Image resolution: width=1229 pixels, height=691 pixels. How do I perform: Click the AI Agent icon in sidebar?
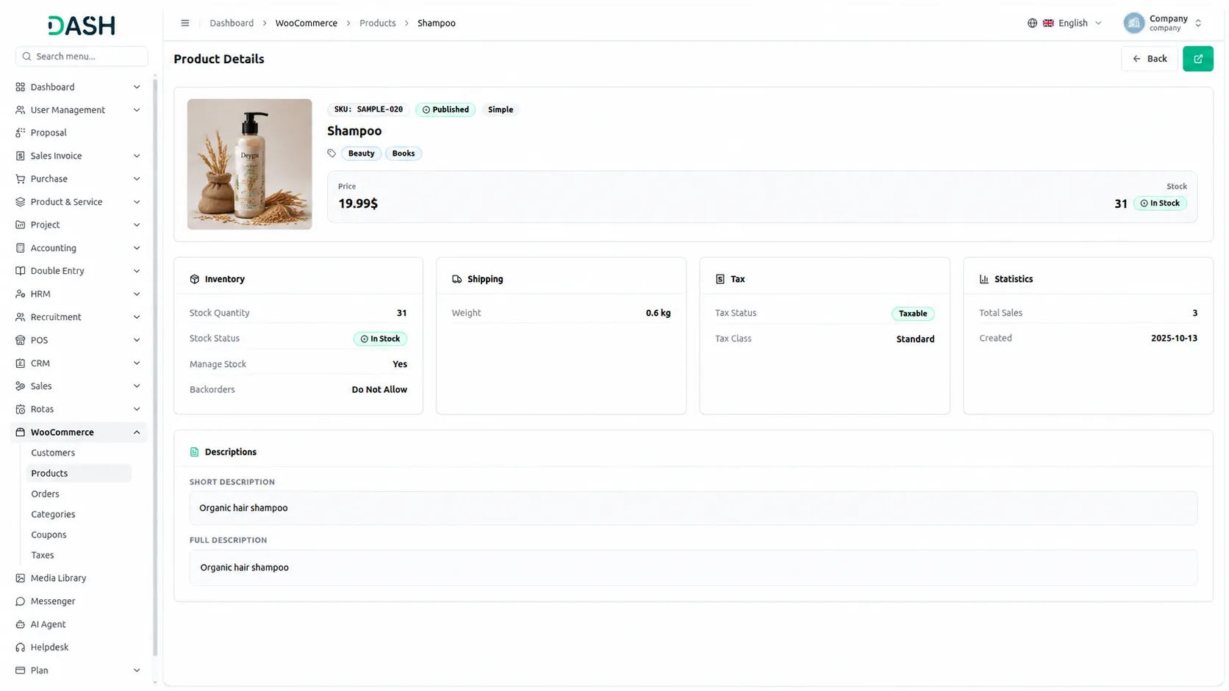point(21,624)
